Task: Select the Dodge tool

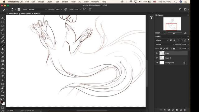Action: click(2, 68)
